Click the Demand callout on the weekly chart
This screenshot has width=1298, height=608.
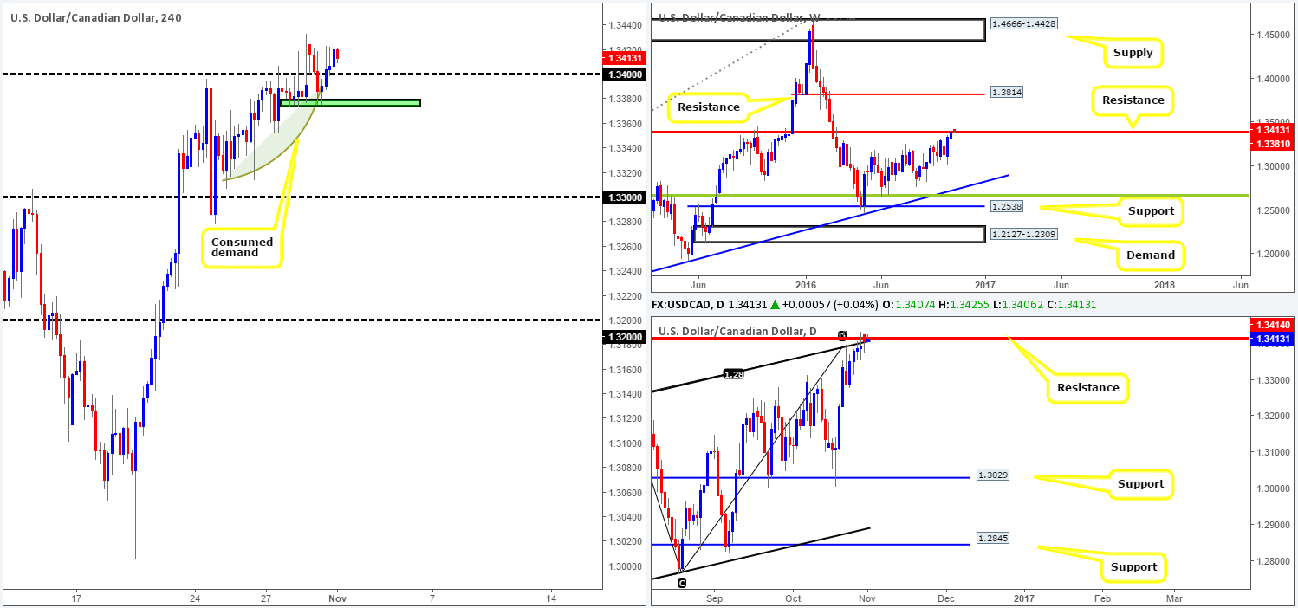point(1151,255)
